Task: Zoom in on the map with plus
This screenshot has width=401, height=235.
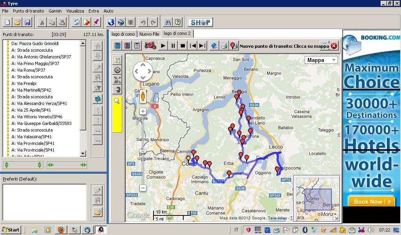Action: pyautogui.click(x=143, y=111)
